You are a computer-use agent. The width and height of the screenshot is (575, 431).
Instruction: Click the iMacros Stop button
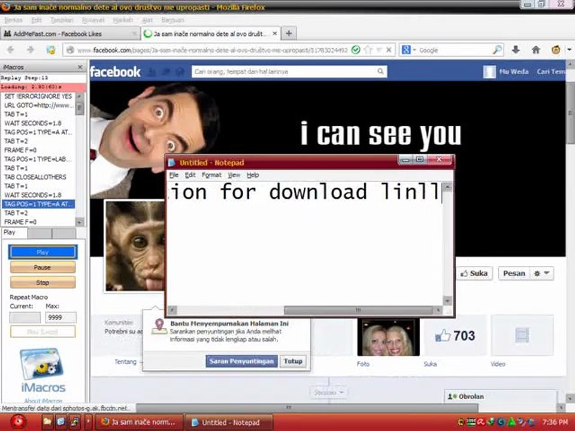pos(43,283)
